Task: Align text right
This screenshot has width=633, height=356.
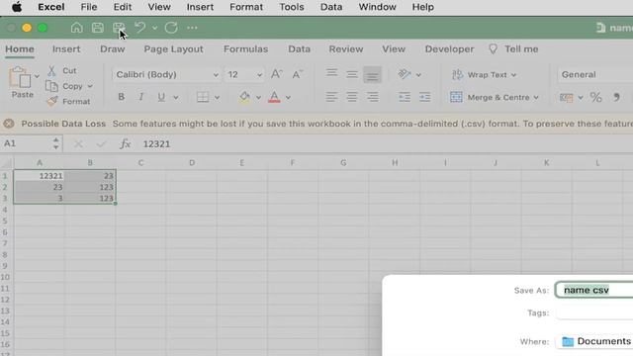Action: click(x=372, y=97)
